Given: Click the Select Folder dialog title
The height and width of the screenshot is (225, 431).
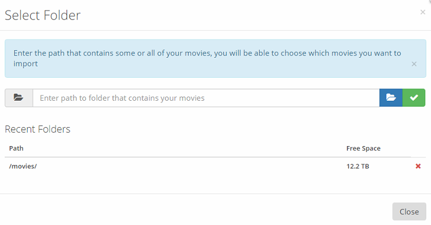Looking at the screenshot, I should 42,15.
